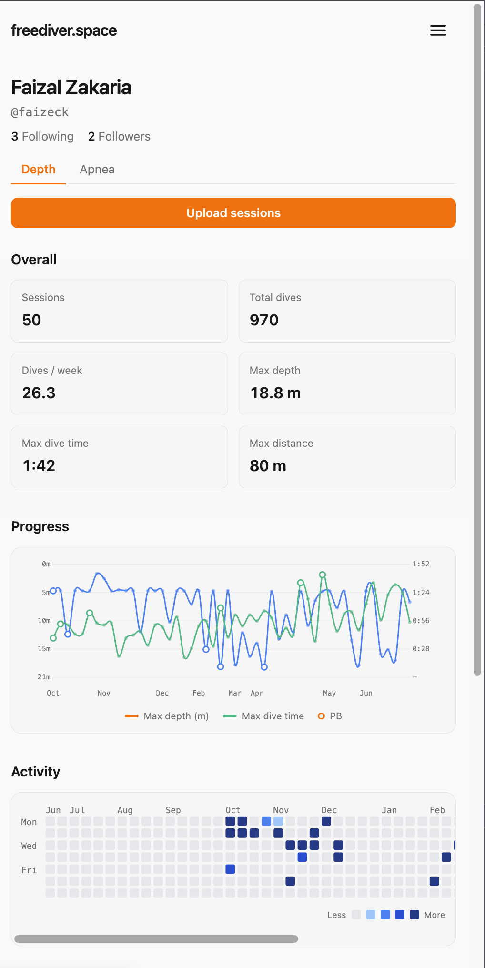The width and height of the screenshot is (485, 968).
Task: Click the lightest gray swatch next to Less
Action: tap(356, 915)
